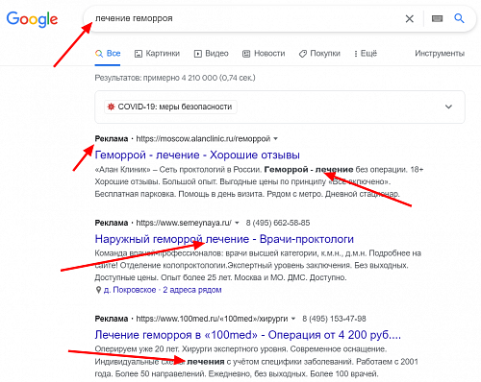Click the location pin icon near Покровское
481x382 pixels.
[99, 290]
